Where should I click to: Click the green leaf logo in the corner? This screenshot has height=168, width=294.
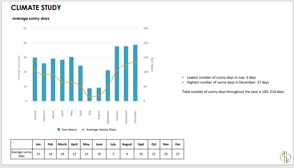(285, 157)
